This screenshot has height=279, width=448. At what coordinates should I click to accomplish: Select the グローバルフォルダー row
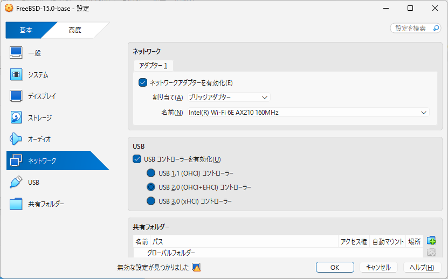[x=278, y=253]
